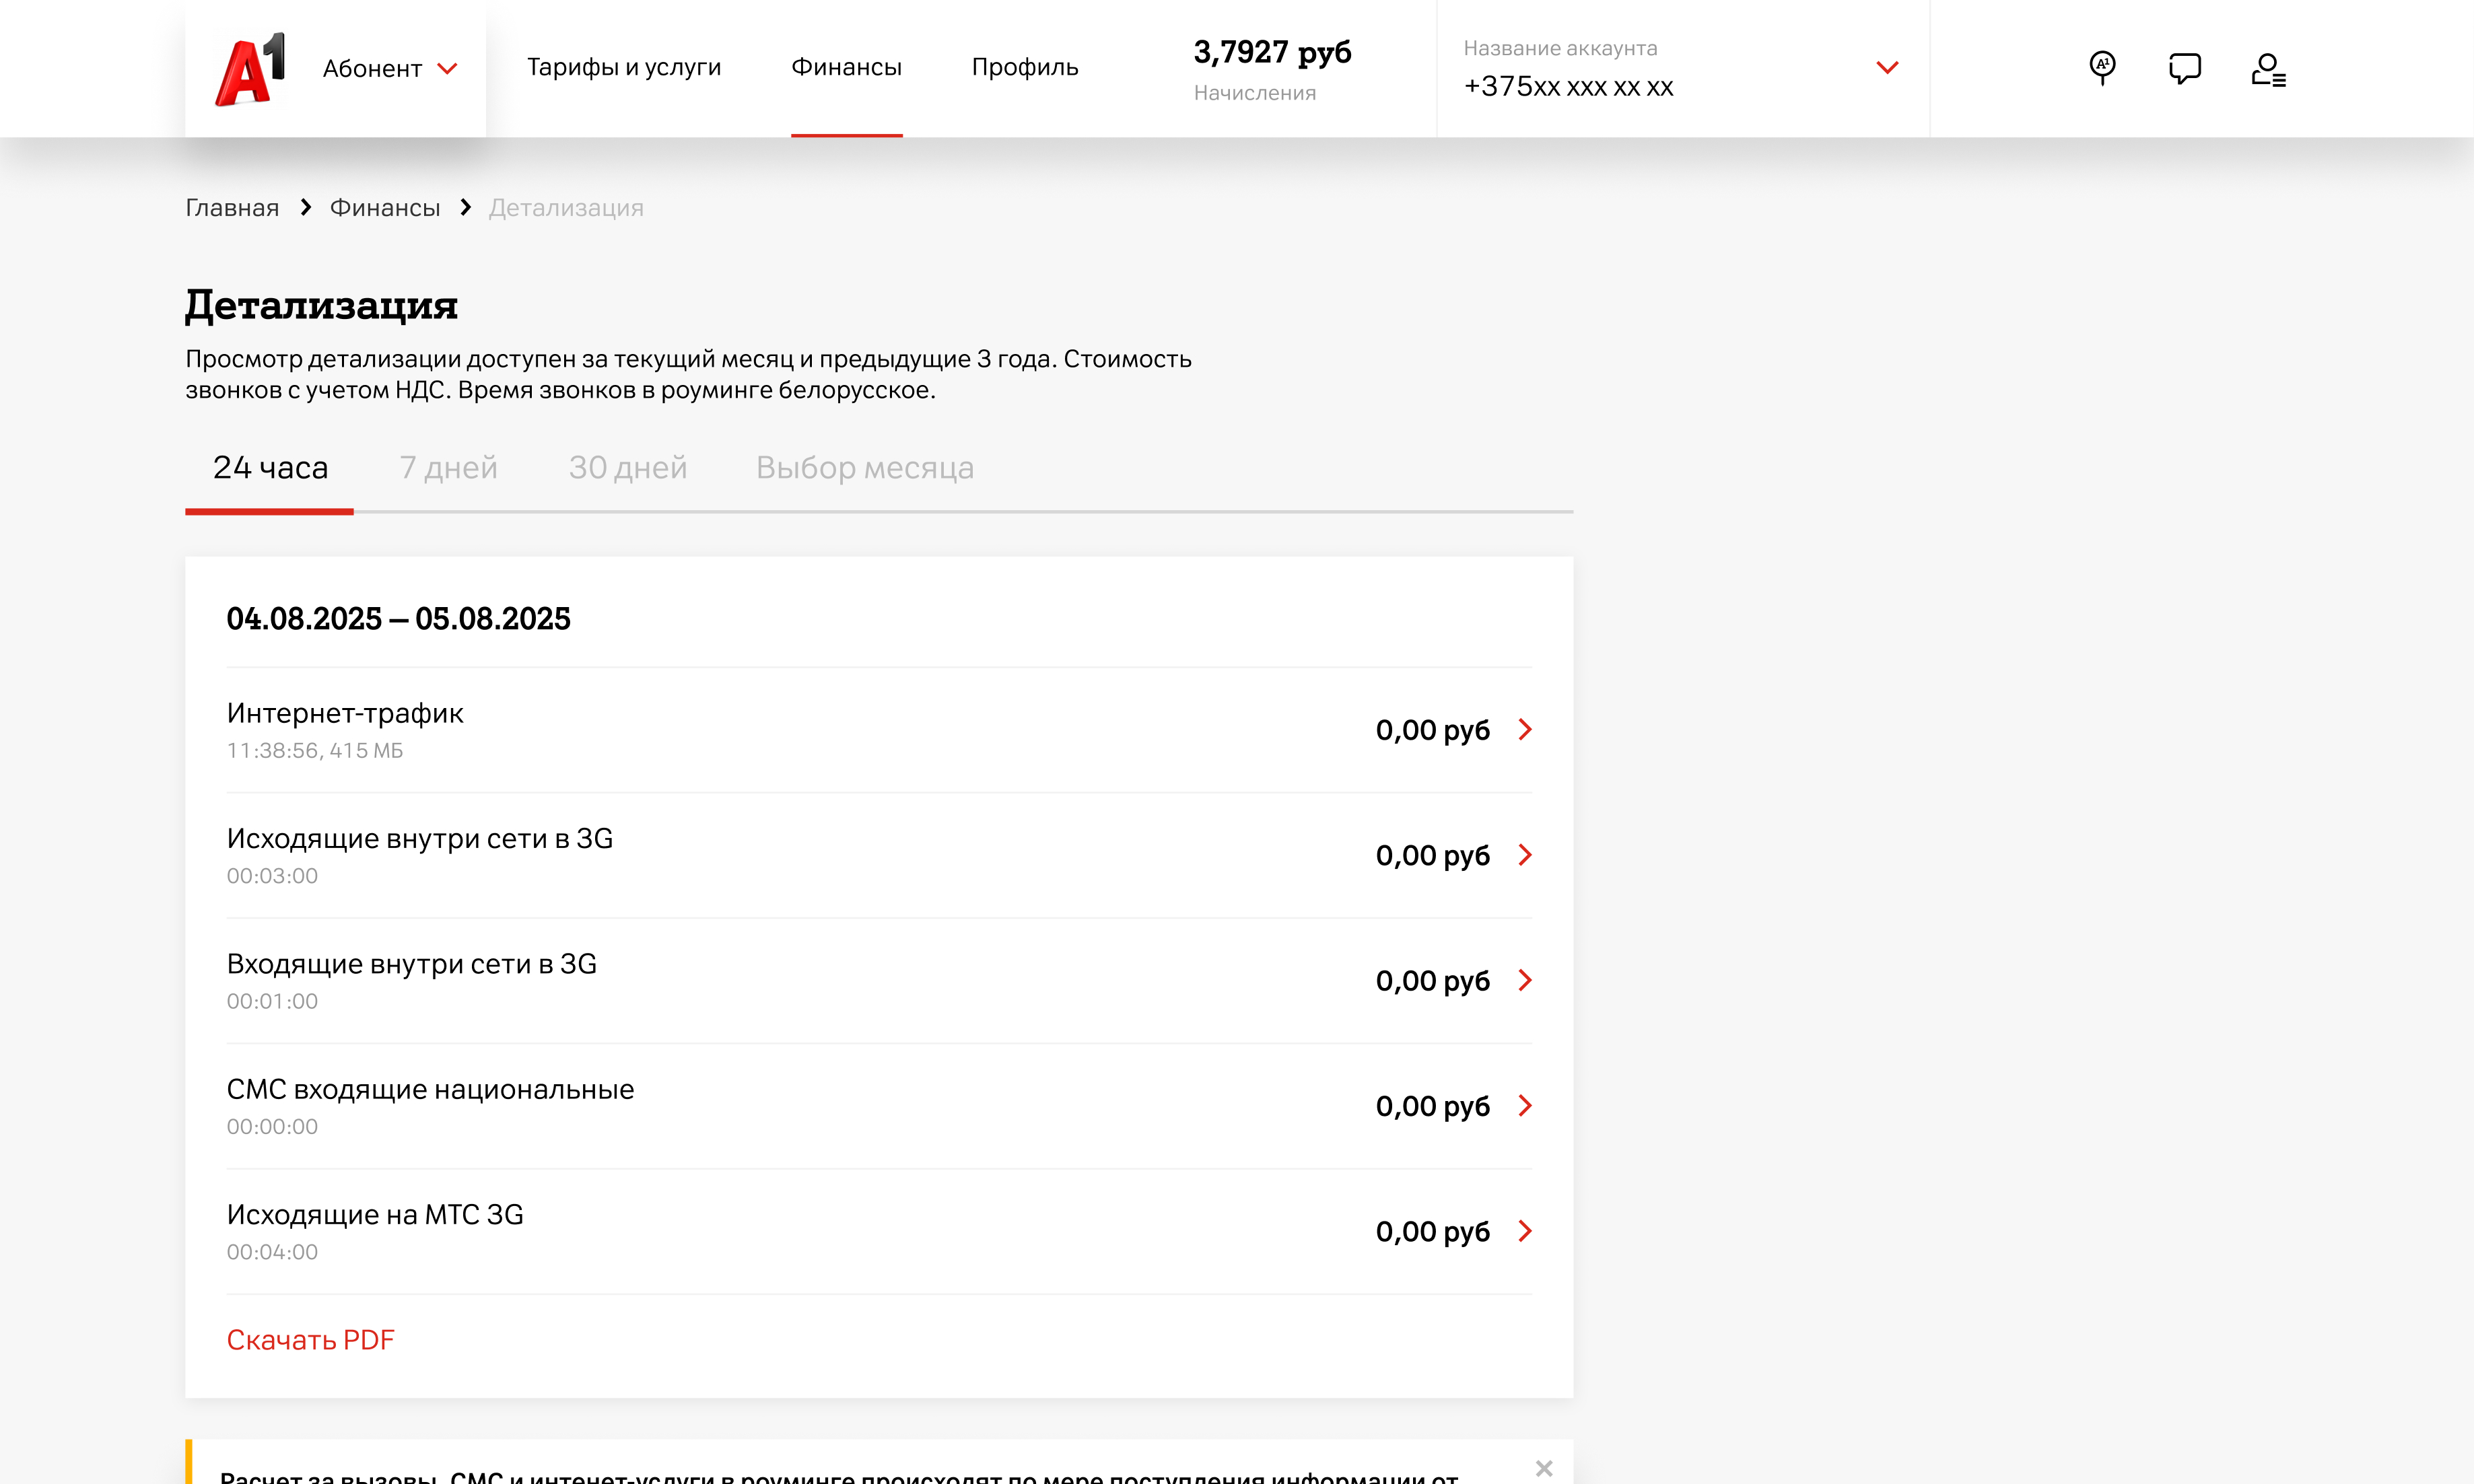Switch to the 30 дней tab
The height and width of the screenshot is (1484, 2474).
click(x=627, y=467)
